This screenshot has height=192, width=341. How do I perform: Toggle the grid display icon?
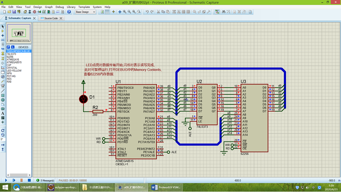[x=107, y=12]
